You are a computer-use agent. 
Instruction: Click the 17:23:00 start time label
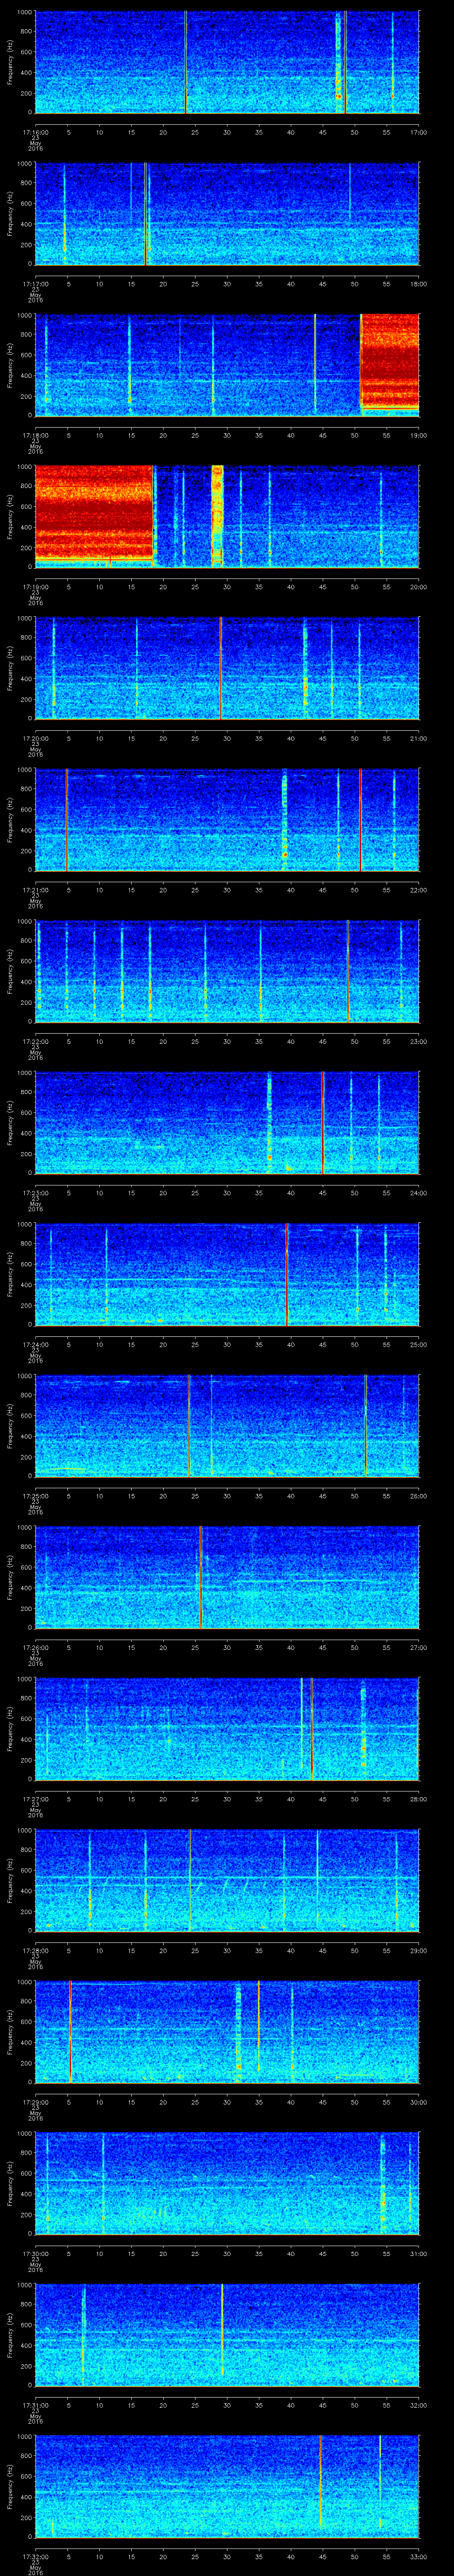pos(35,1193)
